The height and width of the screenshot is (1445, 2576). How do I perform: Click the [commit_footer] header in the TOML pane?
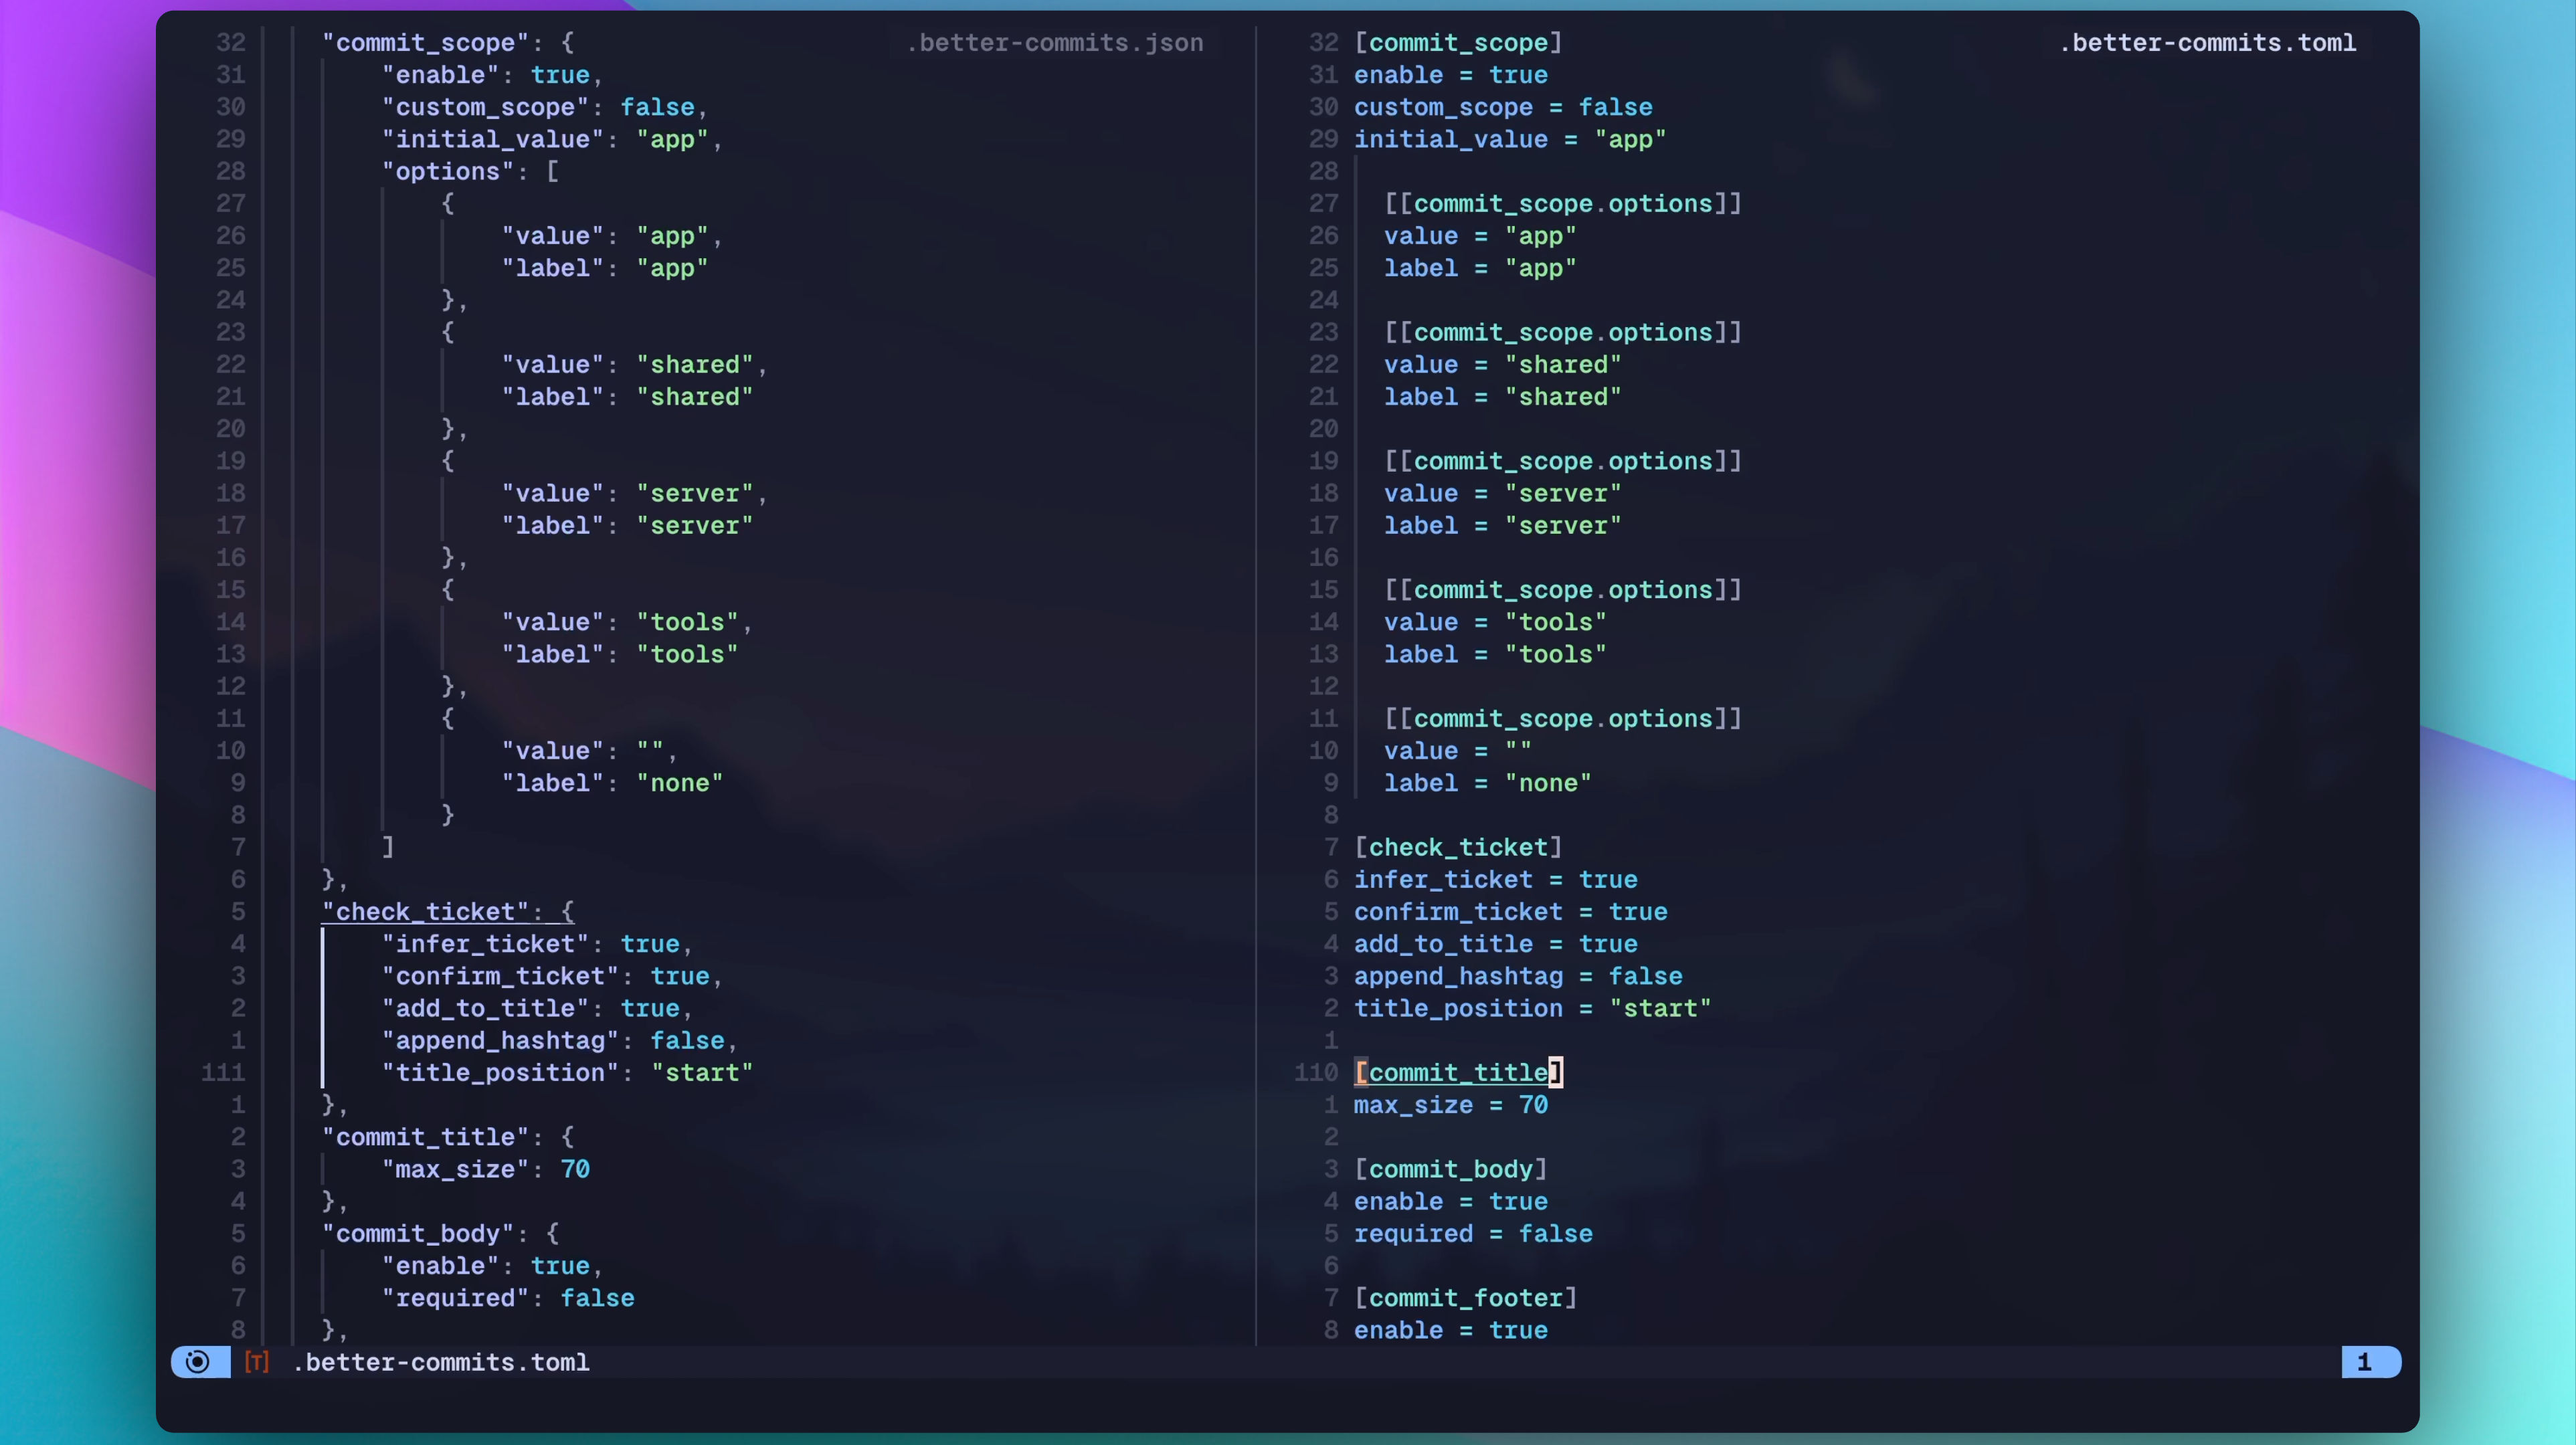coord(1466,1298)
